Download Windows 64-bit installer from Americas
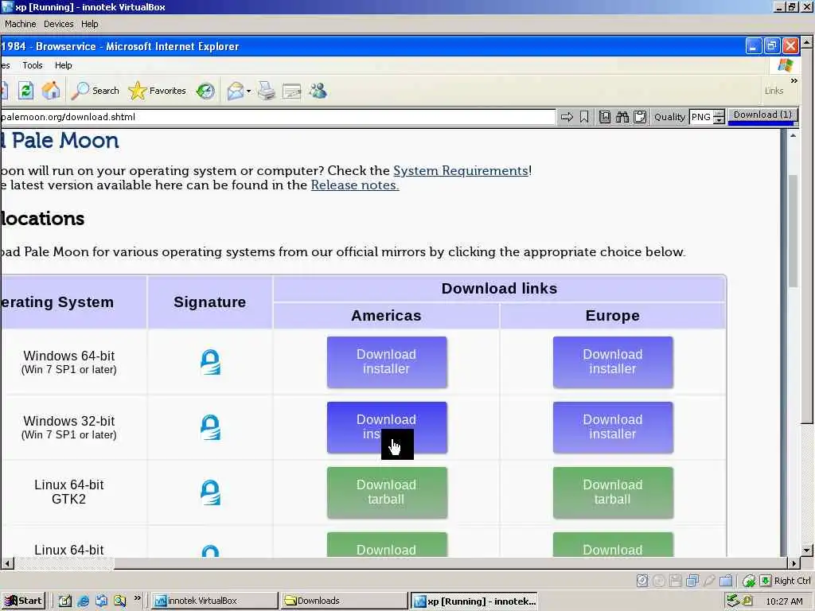 point(387,362)
